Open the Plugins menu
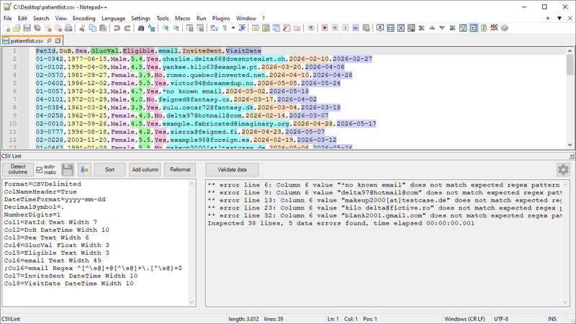576x324 pixels. coord(221,19)
